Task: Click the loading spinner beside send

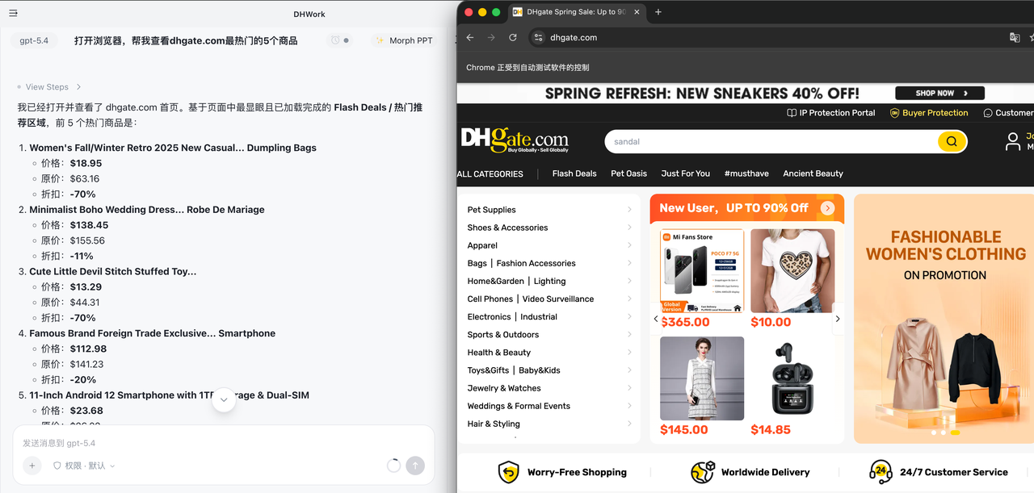Action: (x=393, y=466)
